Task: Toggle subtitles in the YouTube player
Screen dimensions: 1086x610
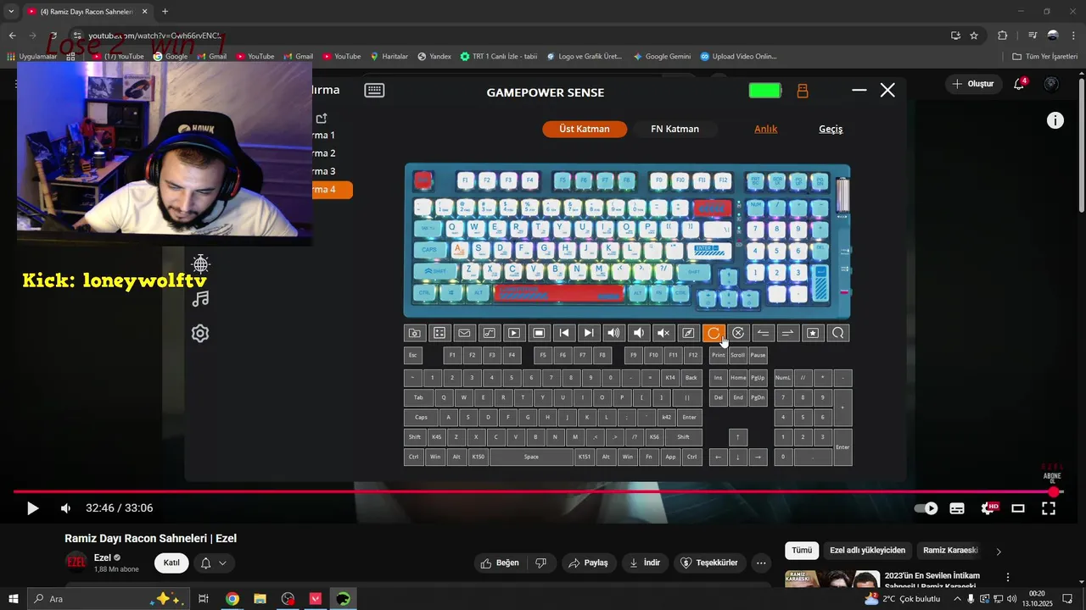Action: (957, 508)
